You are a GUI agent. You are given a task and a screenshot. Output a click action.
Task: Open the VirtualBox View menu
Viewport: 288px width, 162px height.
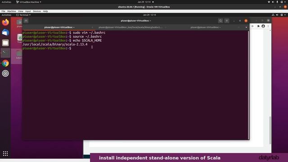point(21,11)
